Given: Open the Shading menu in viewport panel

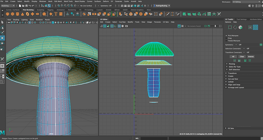Looking at the screenshot, I should (x=16, y=20).
